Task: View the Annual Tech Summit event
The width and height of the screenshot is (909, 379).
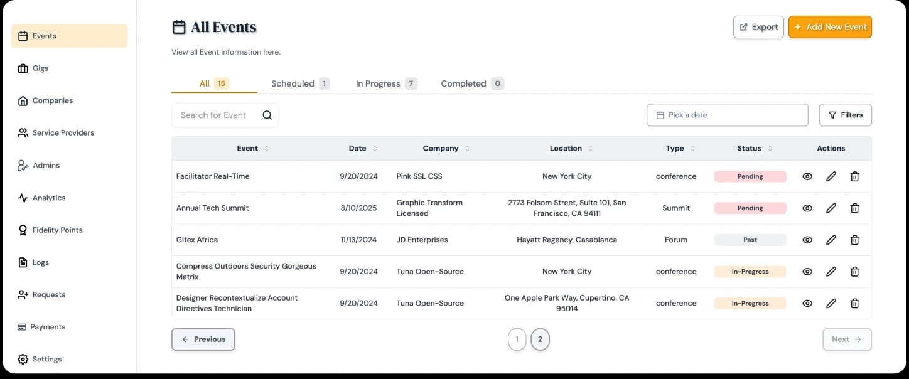Action: pyautogui.click(x=807, y=208)
